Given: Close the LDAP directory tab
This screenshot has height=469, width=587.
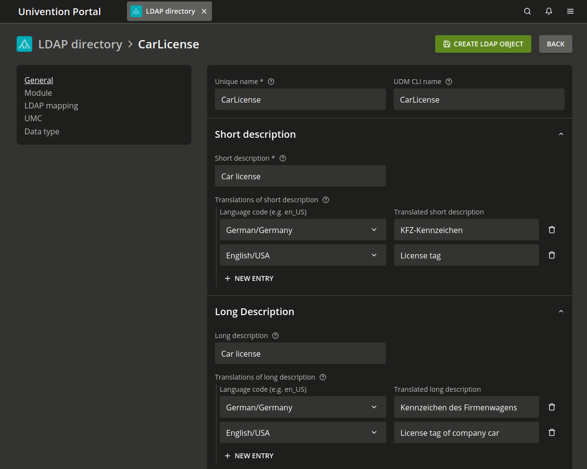Looking at the screenshot, I should click(x=204, y=11).
